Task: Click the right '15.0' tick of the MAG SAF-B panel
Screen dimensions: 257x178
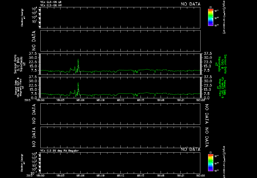Action: coord(208,90)
